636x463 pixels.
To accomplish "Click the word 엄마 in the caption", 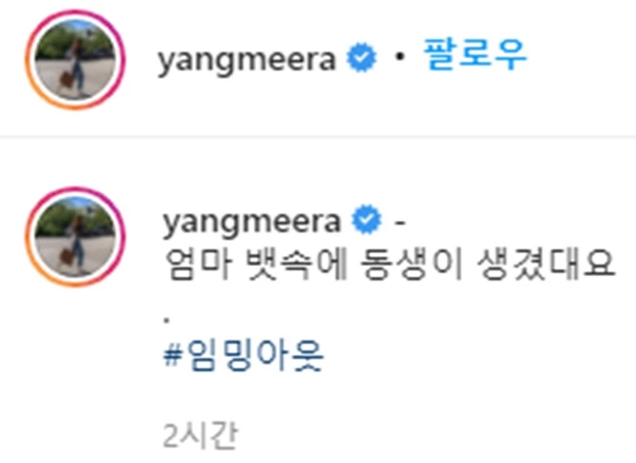I will 199,264.
